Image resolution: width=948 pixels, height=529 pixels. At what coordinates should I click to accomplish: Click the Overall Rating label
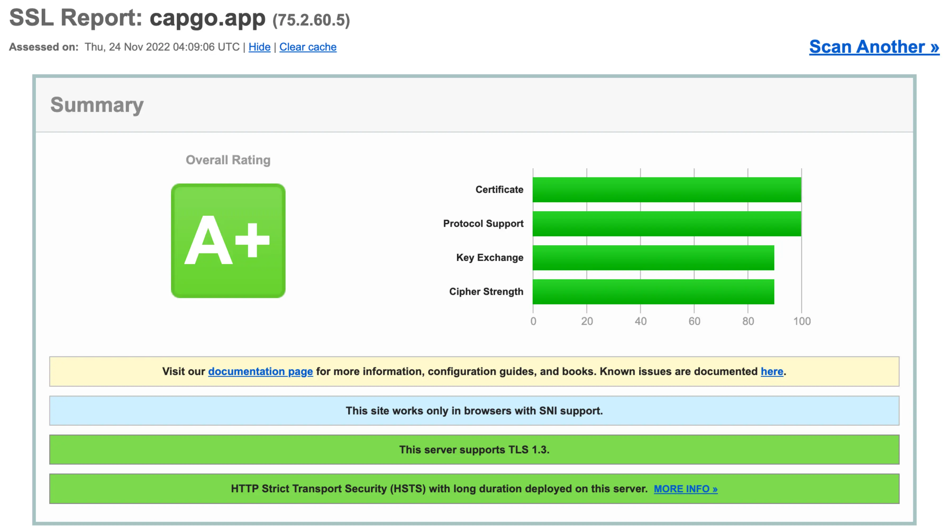(x=228, y=160)
